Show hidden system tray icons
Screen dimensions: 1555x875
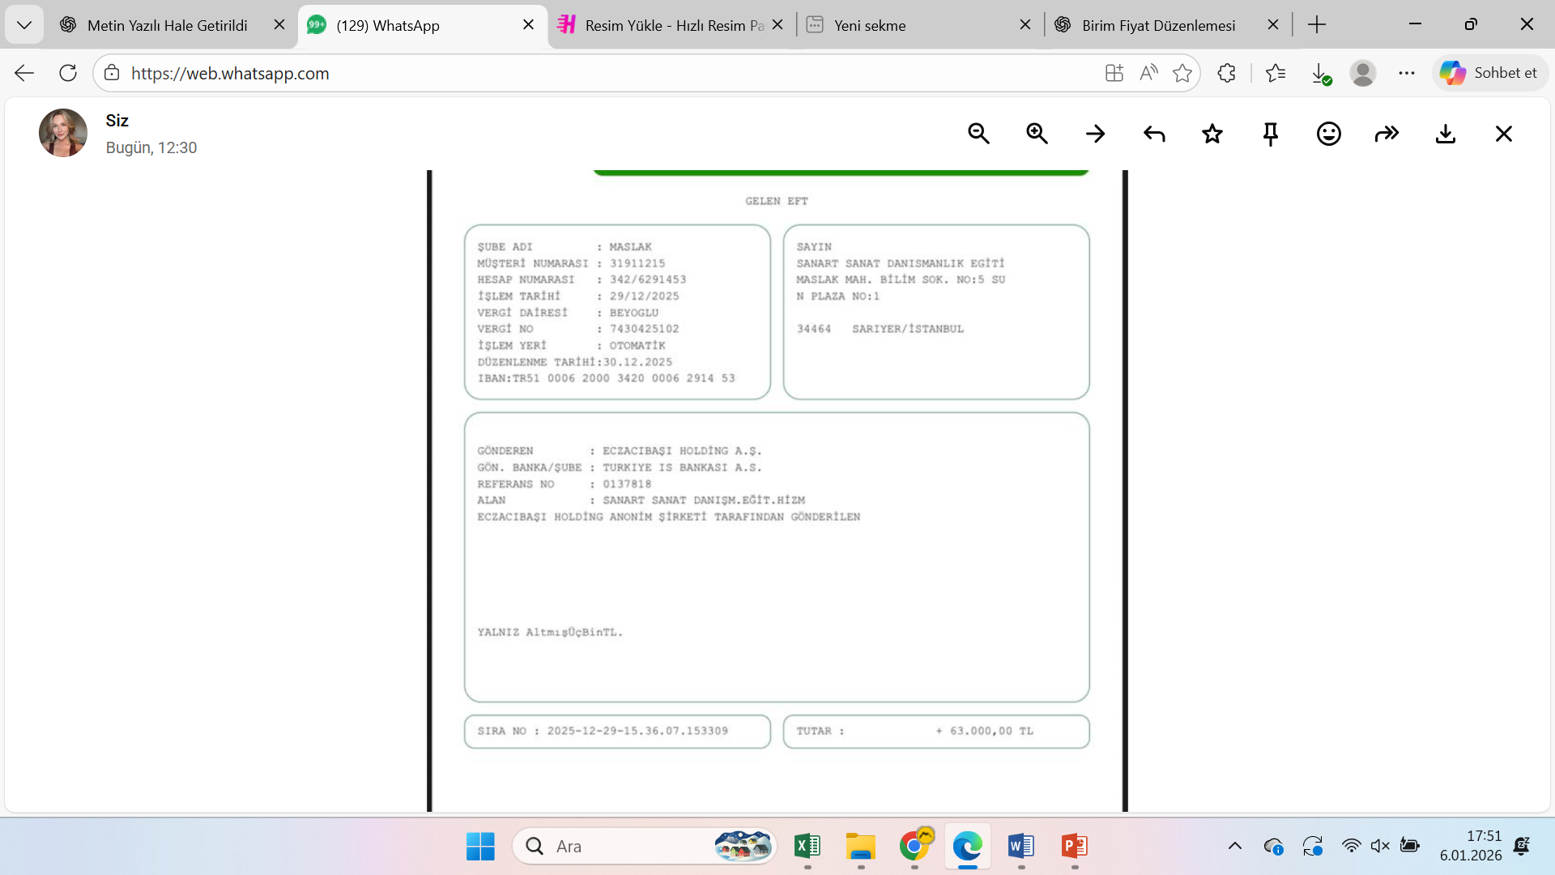coord(1235,847)
